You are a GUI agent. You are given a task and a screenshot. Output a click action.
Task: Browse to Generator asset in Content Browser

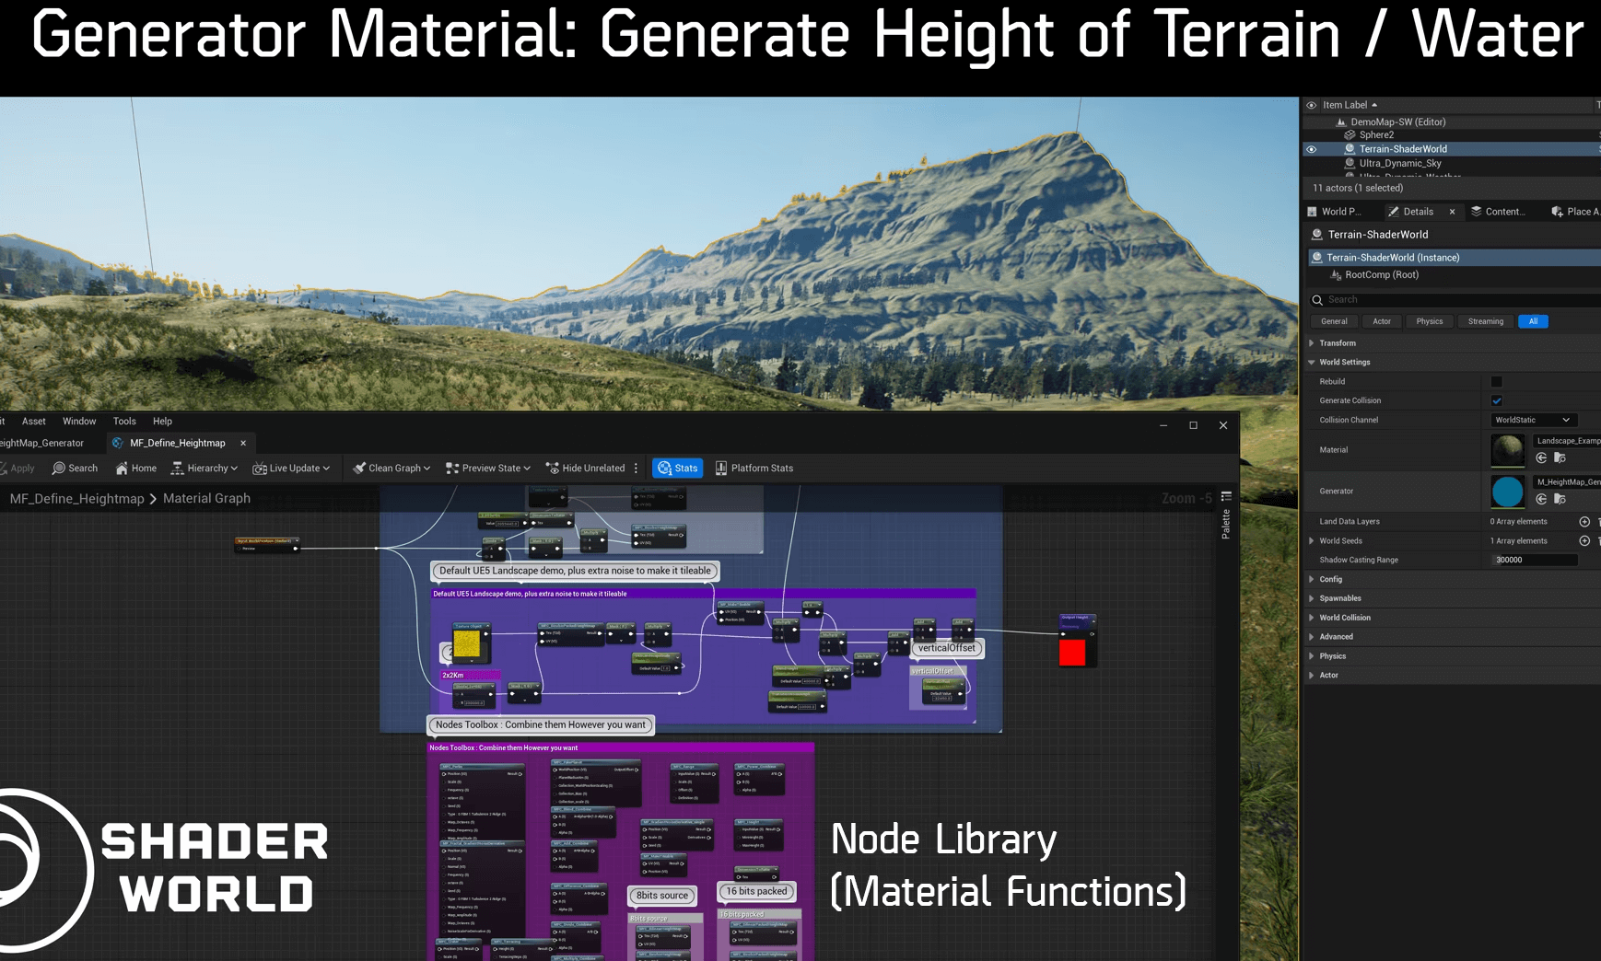click(1560, 499)
